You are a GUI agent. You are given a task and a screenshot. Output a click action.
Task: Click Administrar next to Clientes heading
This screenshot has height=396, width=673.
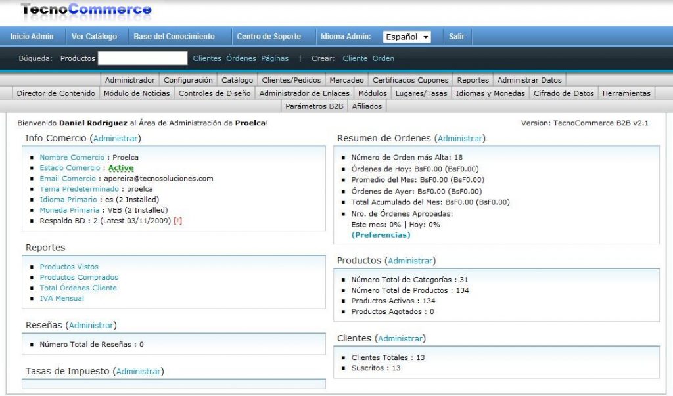tap(400, 338)
